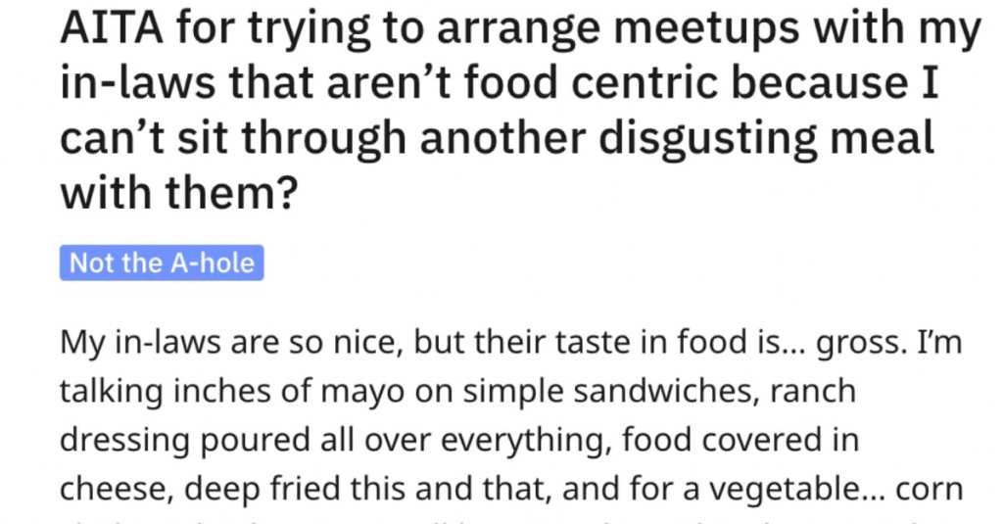Click the words 'food covered in' in the body
Viewport: 1003px width, 524px height.
tap(740, 440)
